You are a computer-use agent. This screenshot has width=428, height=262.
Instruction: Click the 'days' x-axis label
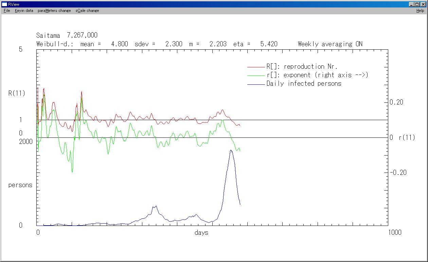tap(201, 233)
